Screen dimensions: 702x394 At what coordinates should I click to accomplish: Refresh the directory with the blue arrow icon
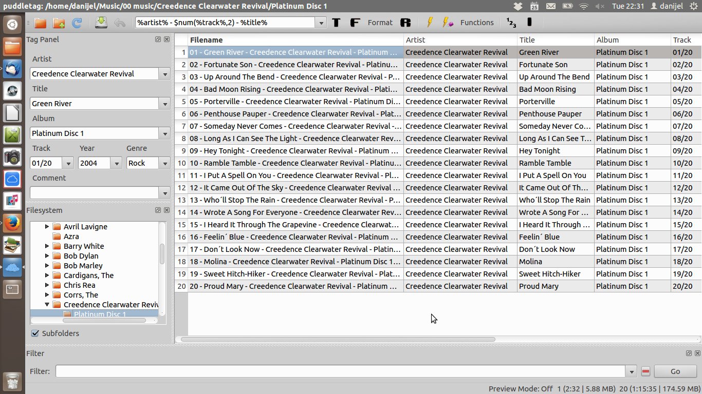[77, 23]
